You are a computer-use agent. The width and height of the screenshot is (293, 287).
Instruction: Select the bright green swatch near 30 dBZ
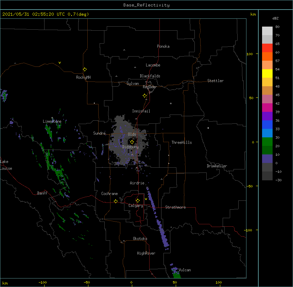[x=267, y=142]
